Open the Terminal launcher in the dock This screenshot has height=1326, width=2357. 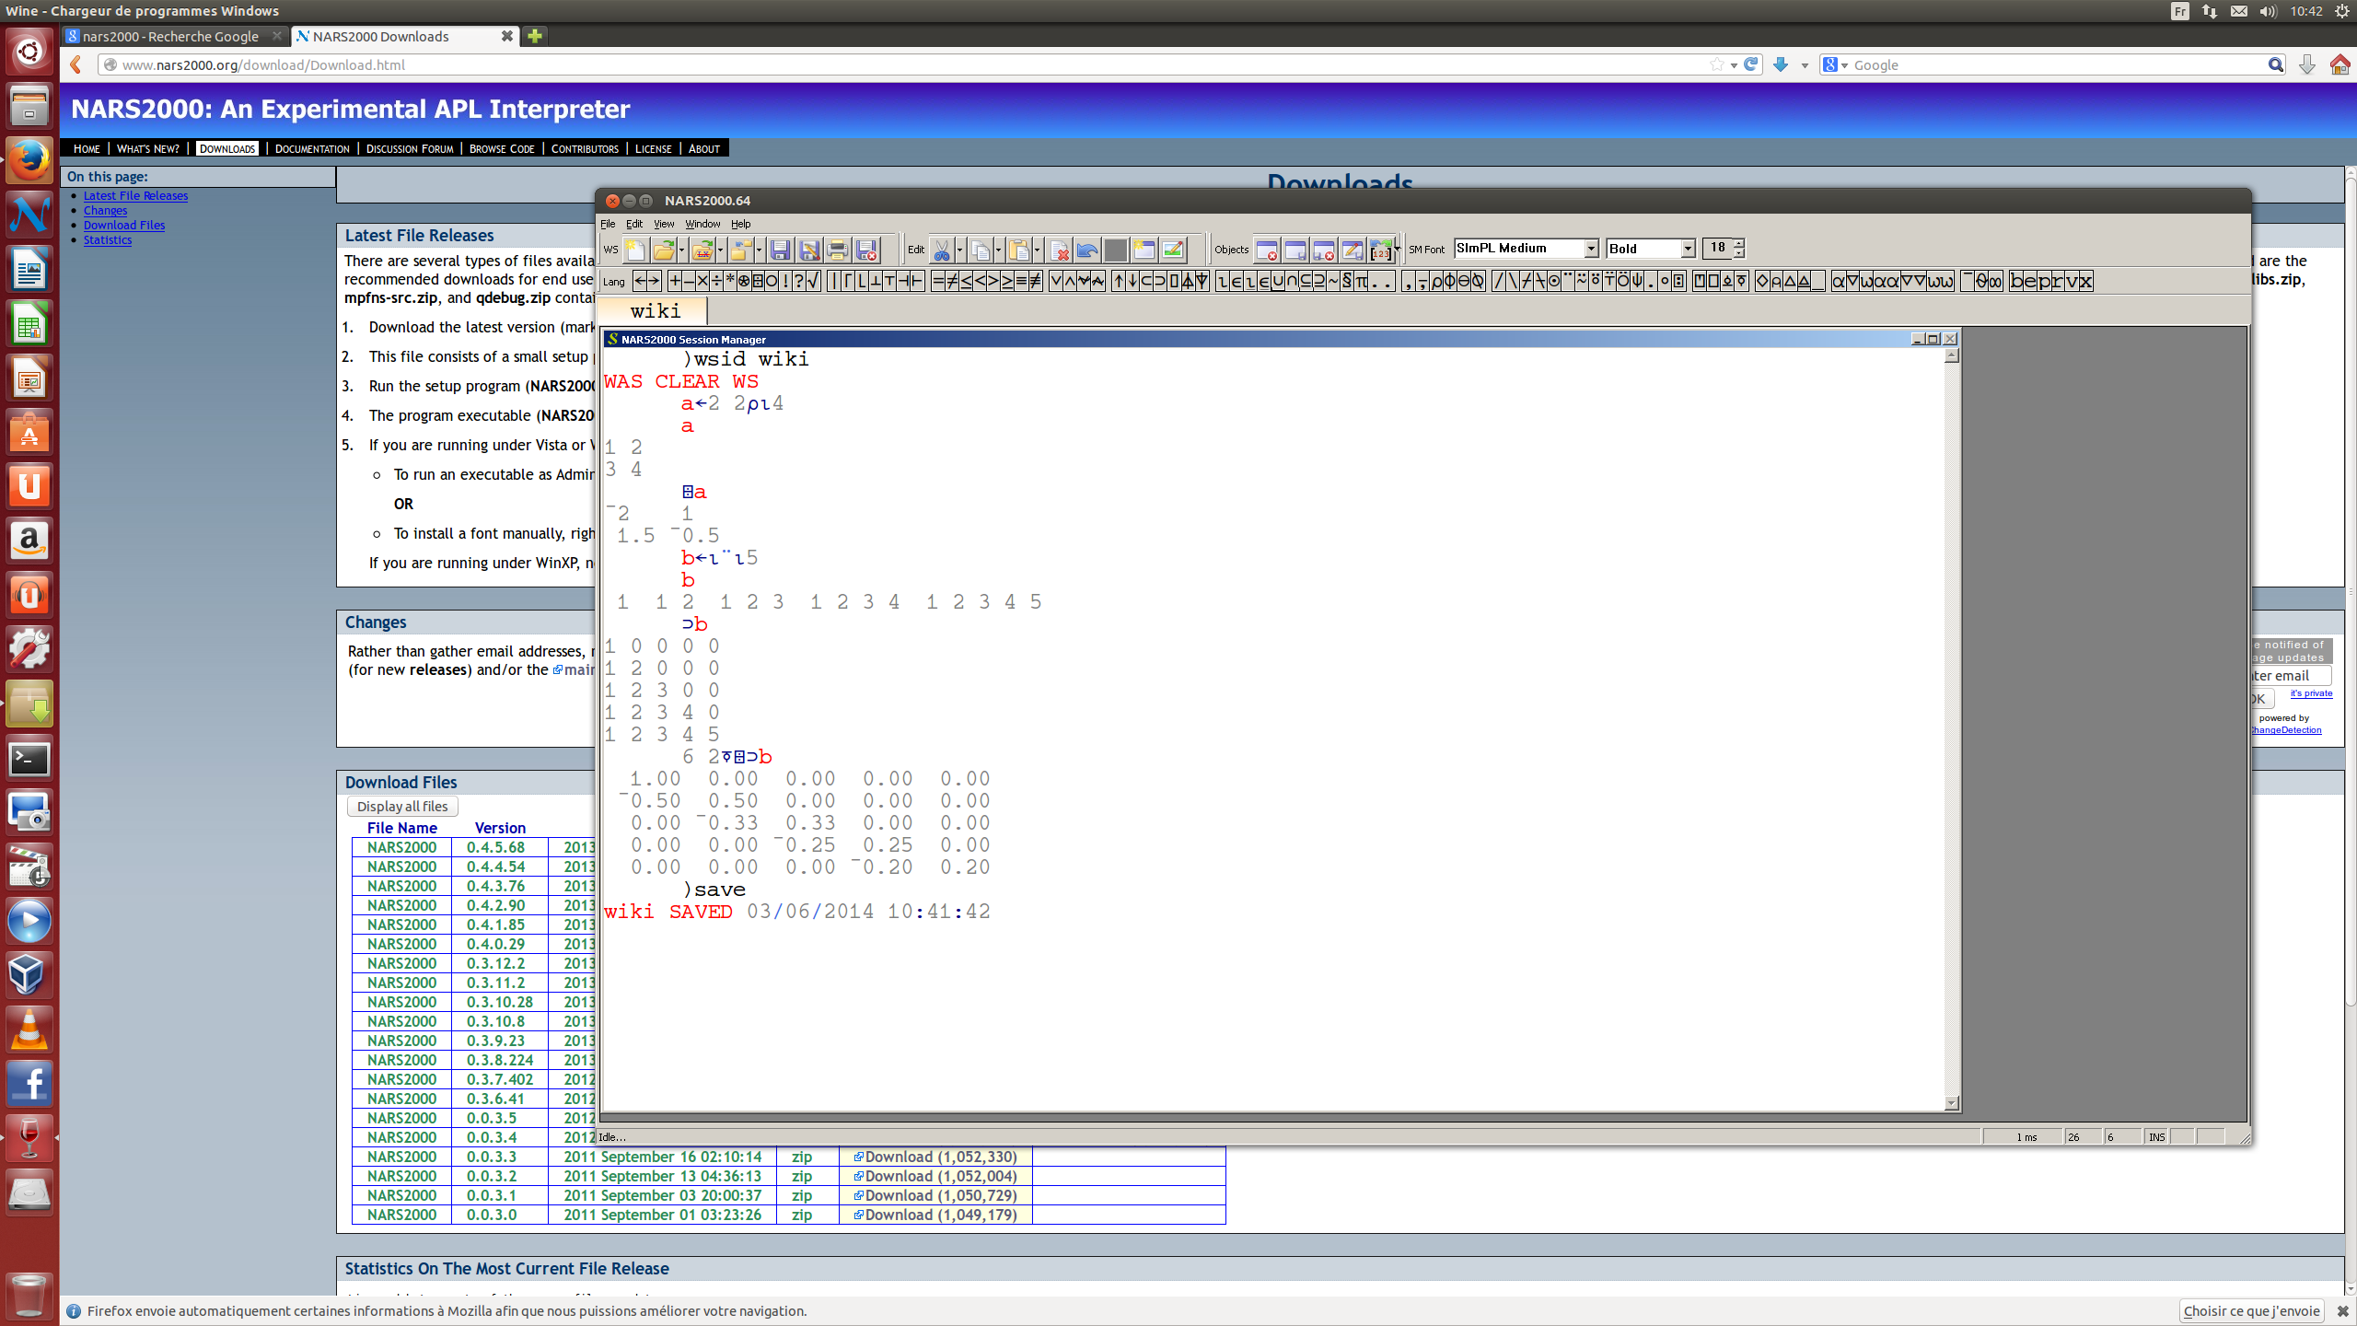pos(29,759)
